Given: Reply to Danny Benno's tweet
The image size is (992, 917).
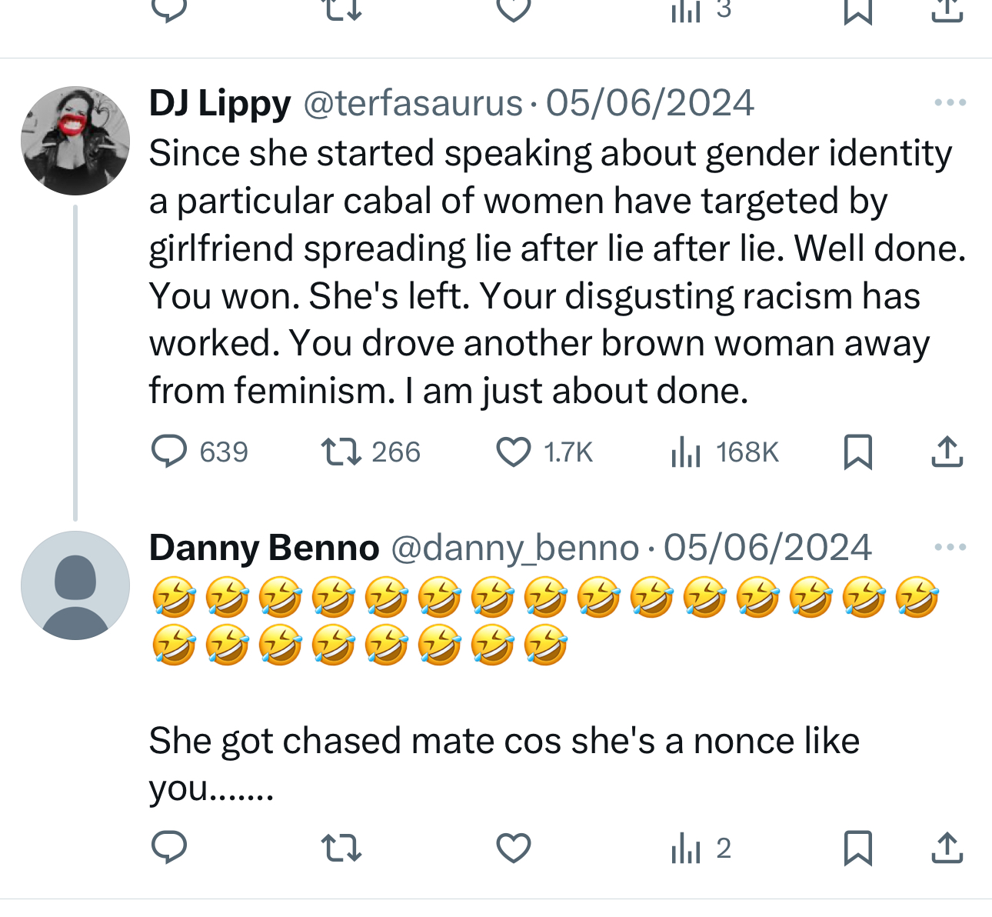Looking at the screenshot, I should point(169,848).
